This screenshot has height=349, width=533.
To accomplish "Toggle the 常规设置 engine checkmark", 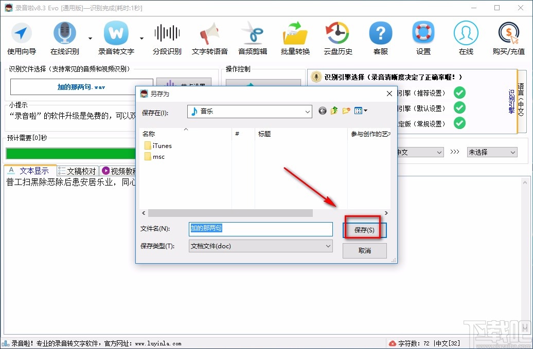I will pos(459,123).
